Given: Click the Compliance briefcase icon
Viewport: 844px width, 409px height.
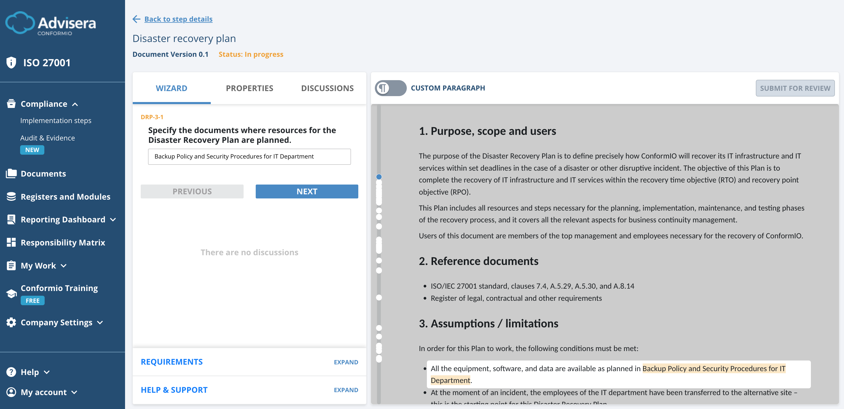Looking at the screenshot, I should [11, 104].
